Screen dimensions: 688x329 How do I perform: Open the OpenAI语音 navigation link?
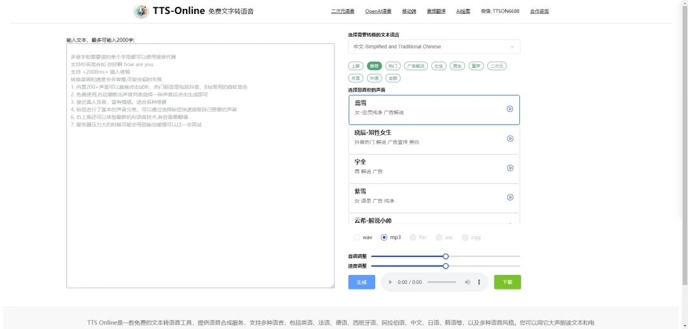click(x=378, y=11)
